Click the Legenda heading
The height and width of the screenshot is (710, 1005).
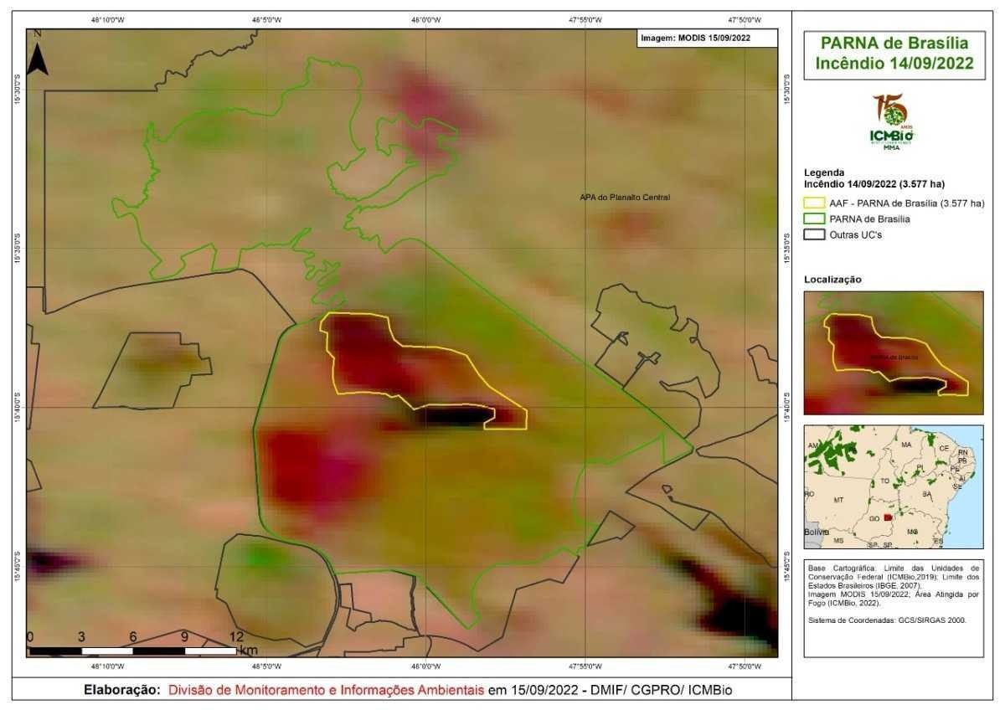click(824, 171)
